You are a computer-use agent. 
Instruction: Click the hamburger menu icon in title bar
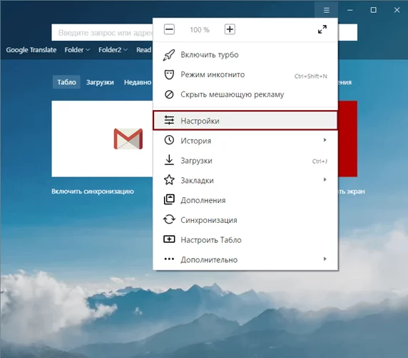pos(326,10)
